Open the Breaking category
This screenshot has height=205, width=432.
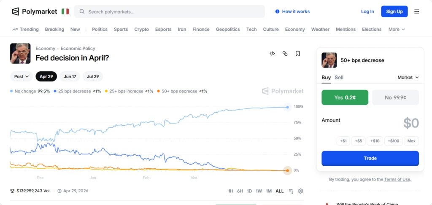click(x=54, y=29)
